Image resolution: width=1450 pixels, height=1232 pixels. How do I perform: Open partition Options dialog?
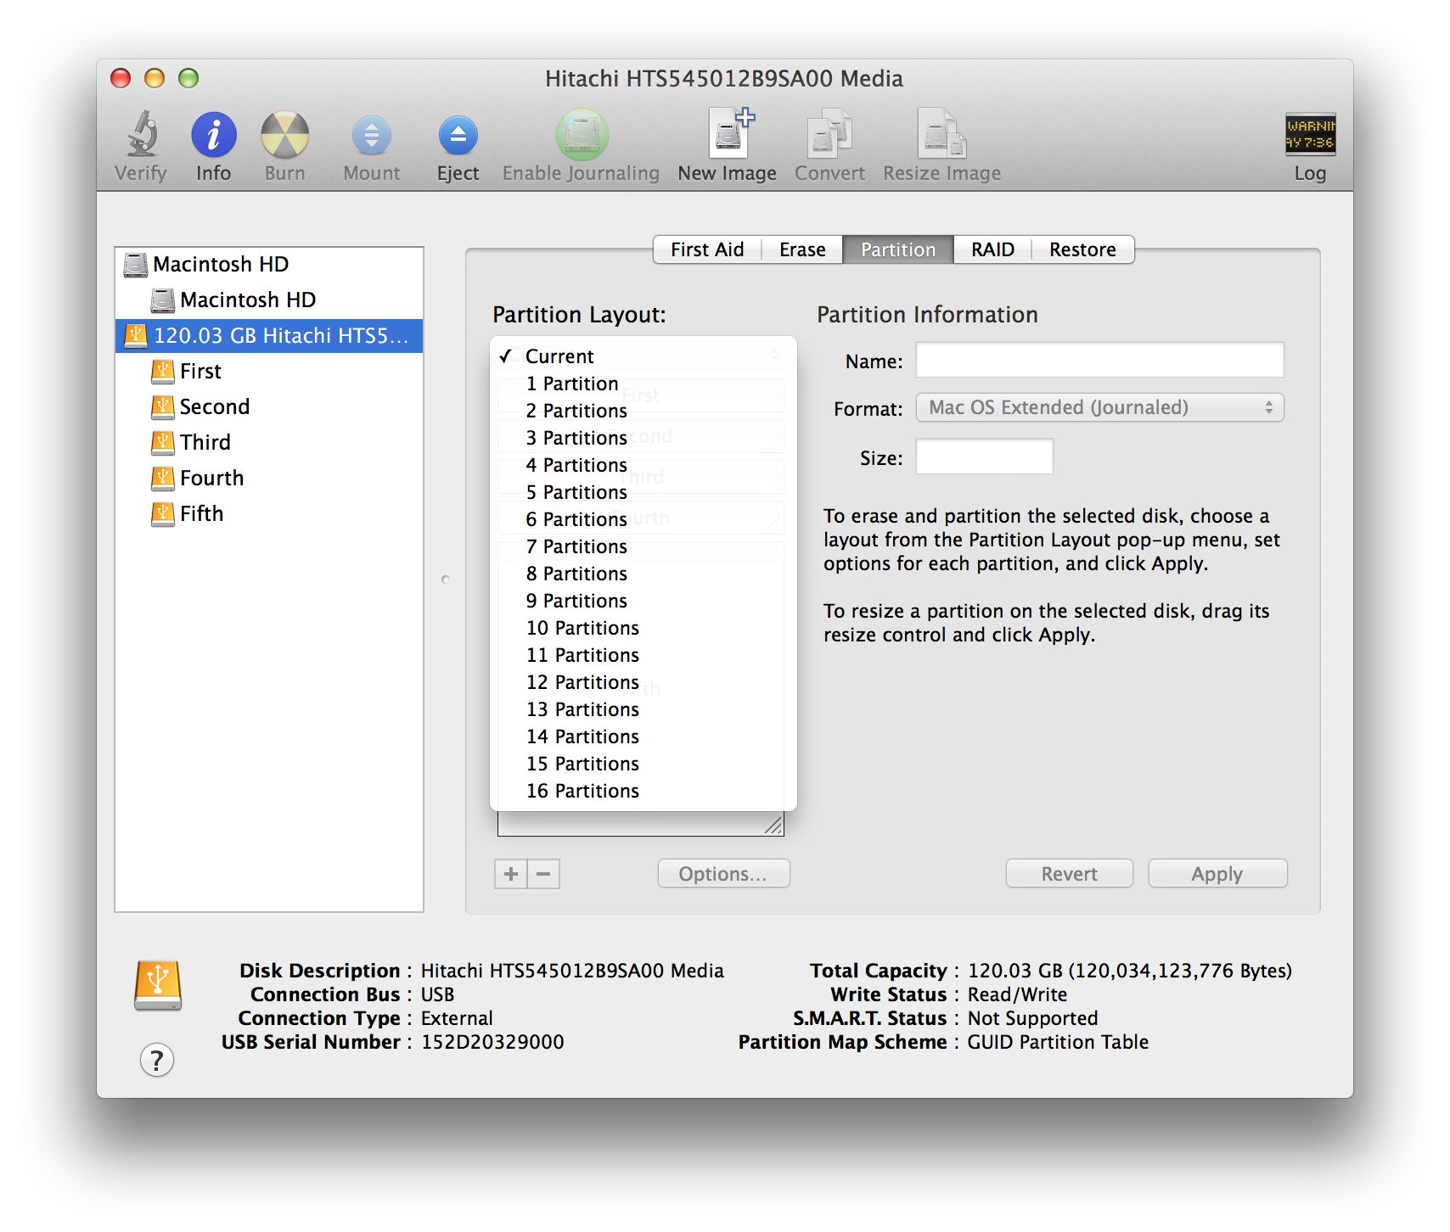pos(723,874)
